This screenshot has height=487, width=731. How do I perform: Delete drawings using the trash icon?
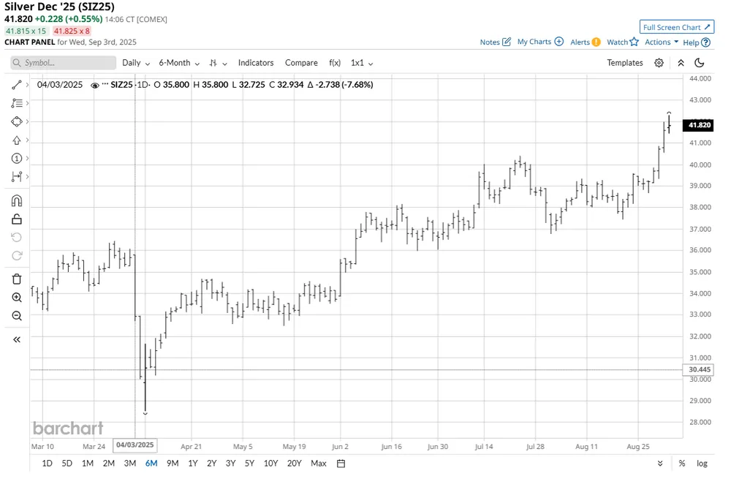click(16, 279)
